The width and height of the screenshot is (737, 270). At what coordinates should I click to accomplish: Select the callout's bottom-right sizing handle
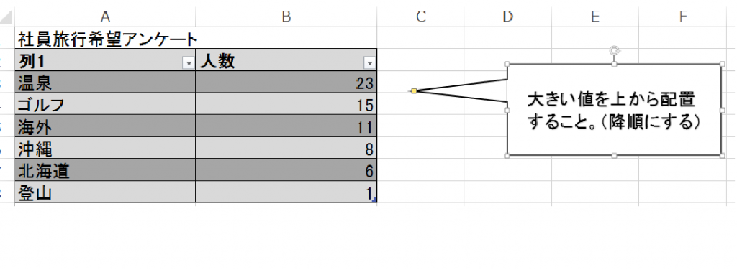point(722,156)
